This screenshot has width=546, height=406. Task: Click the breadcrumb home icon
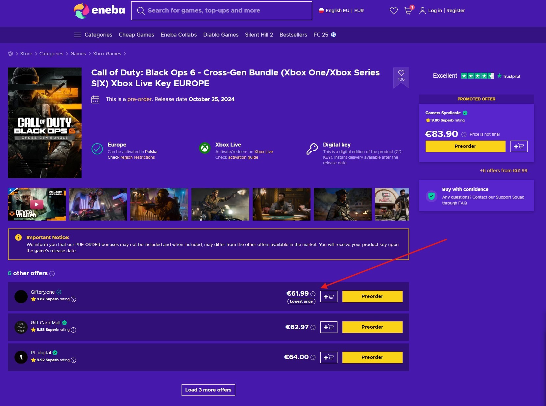click(11, 54)
